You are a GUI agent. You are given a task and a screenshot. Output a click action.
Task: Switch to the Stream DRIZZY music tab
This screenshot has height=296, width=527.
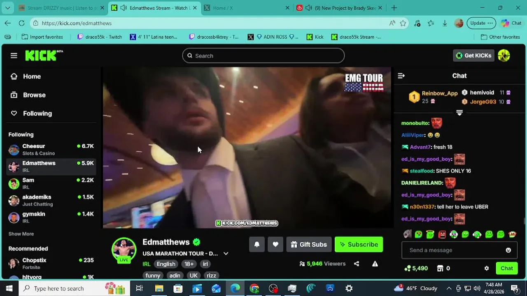click(61, 8)
